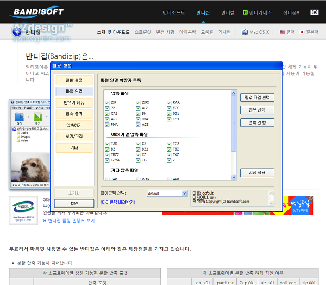Open the 스크린샷 sub-navigation page
This screenshot has width=326, height=285.
tap(142, 32)
